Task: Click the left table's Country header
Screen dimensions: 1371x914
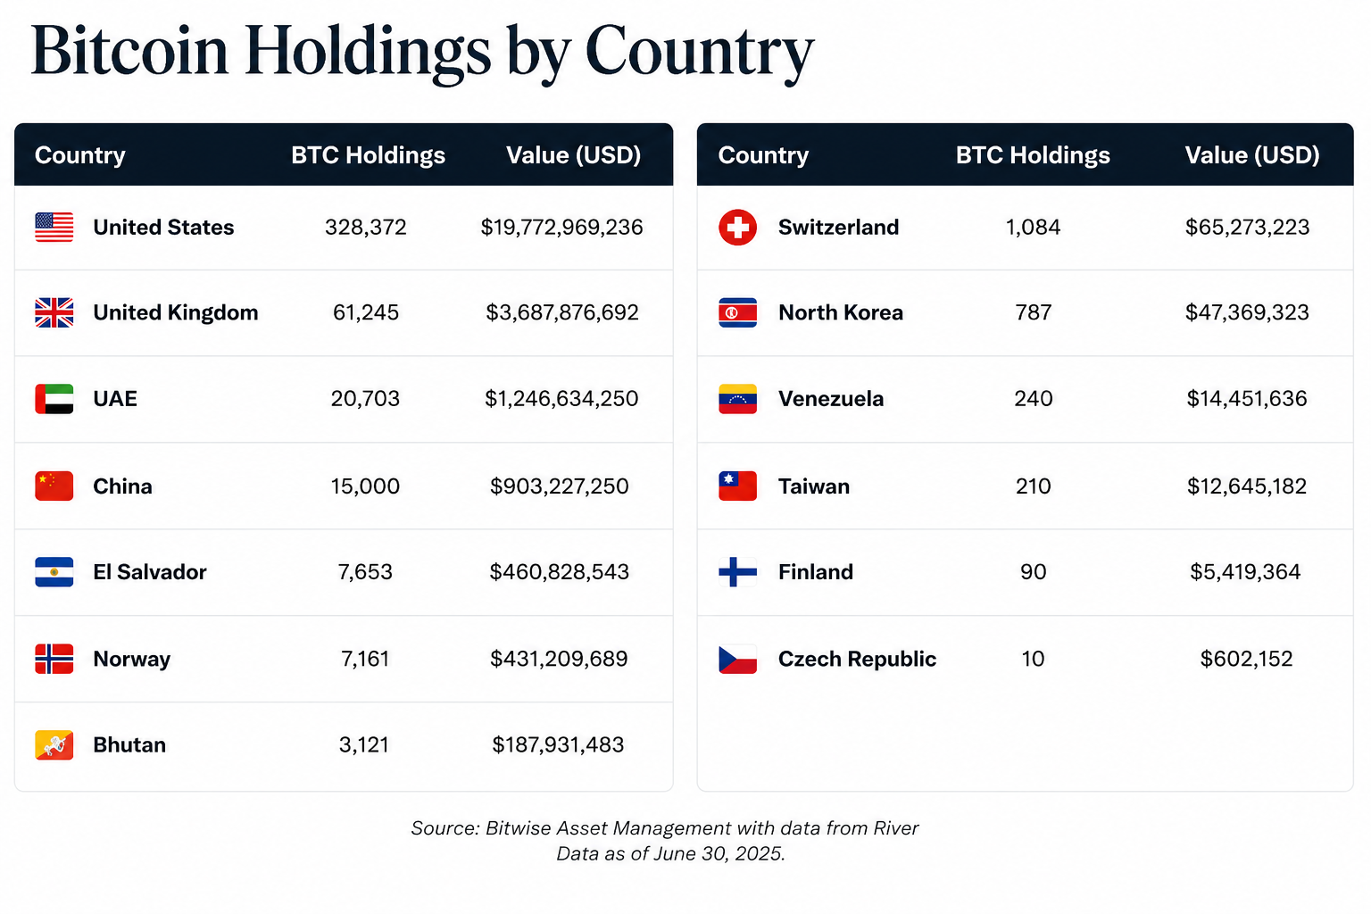Action: [80, 155]
